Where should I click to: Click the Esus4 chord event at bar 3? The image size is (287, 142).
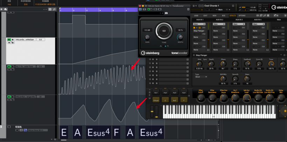click(x=98, y=132)
